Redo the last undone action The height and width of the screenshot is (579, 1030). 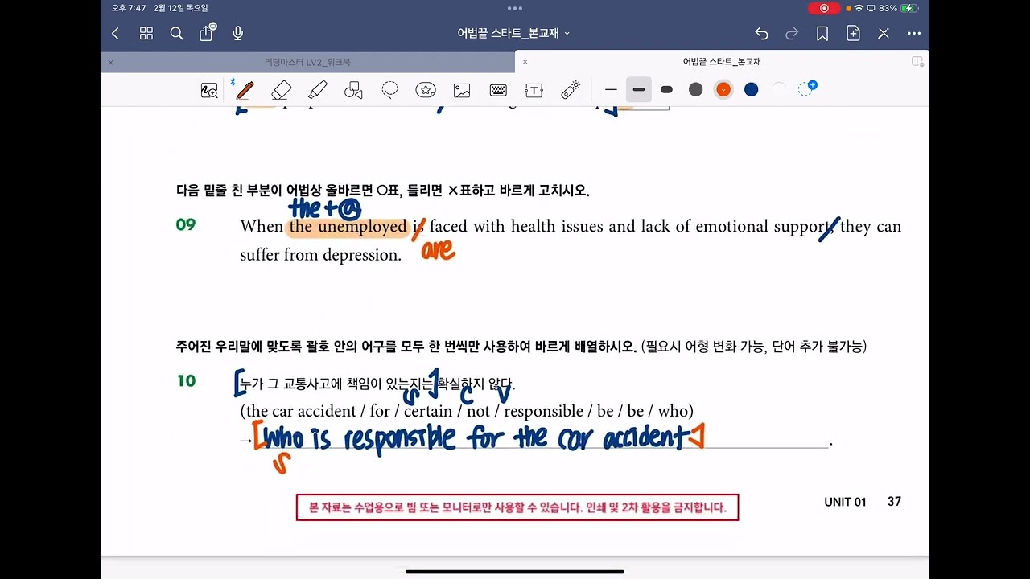(x=792, y=33)
